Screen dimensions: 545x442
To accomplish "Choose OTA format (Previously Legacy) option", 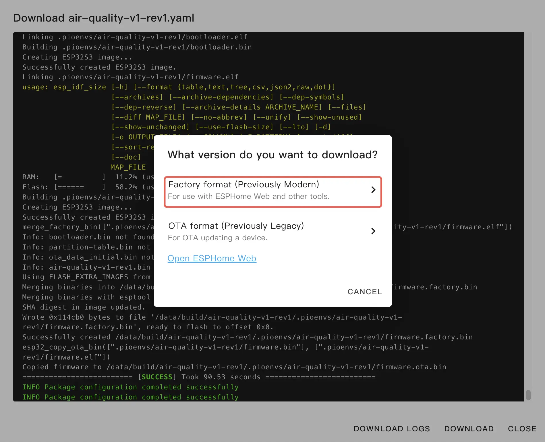I will tap(236, 226).
